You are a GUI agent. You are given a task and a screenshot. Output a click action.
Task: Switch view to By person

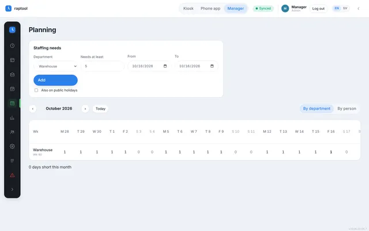pos(347,109)
